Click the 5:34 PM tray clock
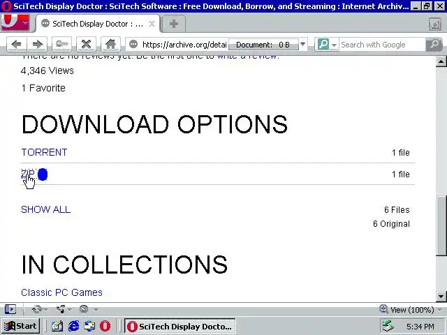 420,327
